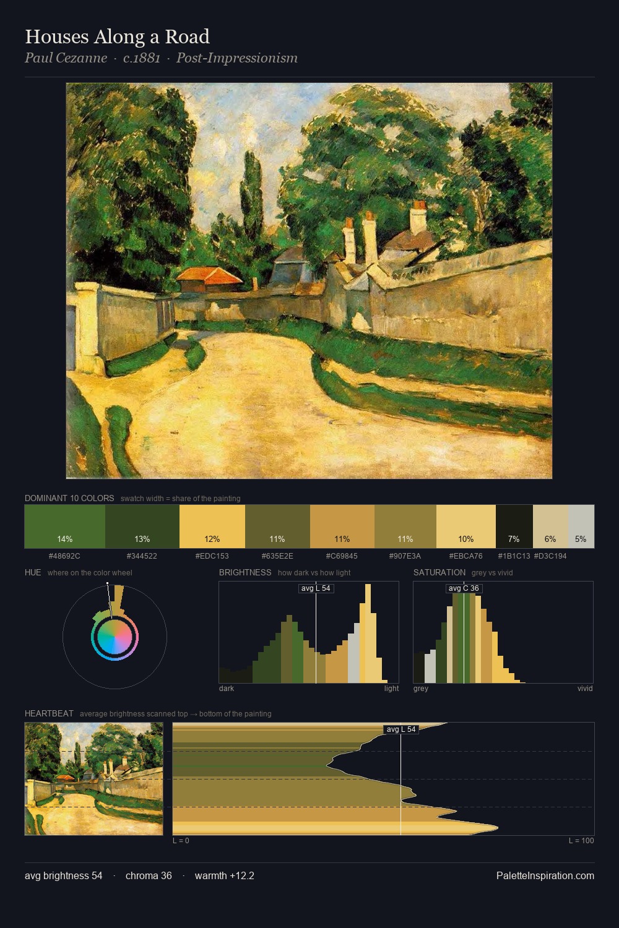Screen dimensions: 619x928
Task: Pick the golden yellow 12% swatch
Action: (212, 526)
